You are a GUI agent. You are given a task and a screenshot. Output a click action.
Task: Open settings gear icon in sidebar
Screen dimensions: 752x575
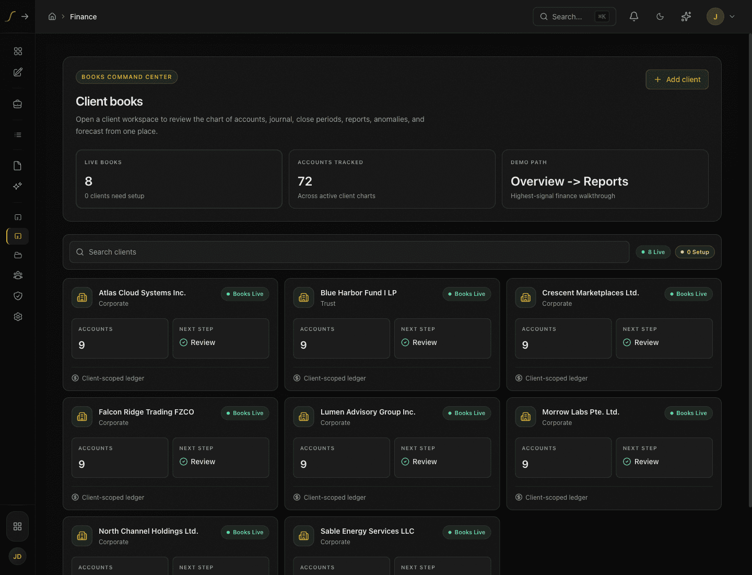point(18,317)
